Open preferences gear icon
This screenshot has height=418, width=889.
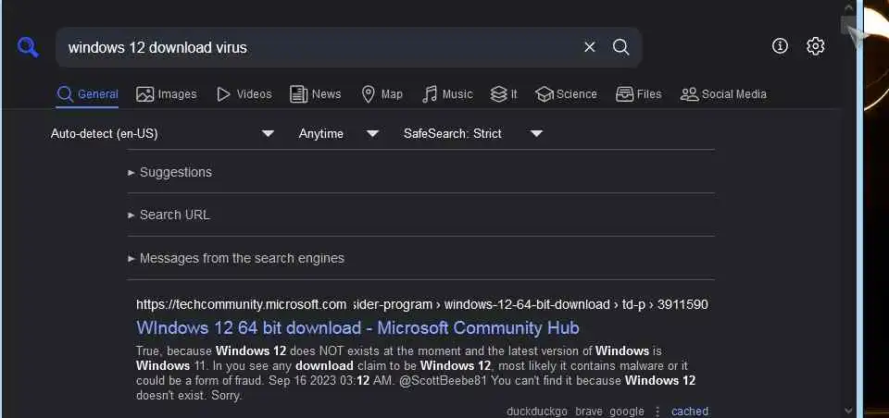815,46
